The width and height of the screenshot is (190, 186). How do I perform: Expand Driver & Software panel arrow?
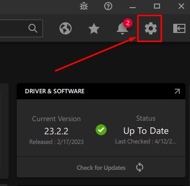pyautogui.click(x=177, y=91)
